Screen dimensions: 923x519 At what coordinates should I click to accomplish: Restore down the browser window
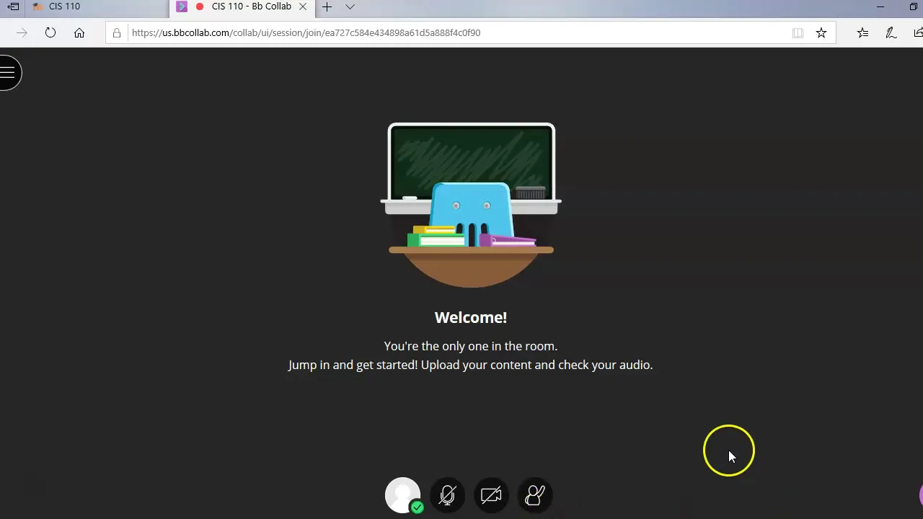913,6
